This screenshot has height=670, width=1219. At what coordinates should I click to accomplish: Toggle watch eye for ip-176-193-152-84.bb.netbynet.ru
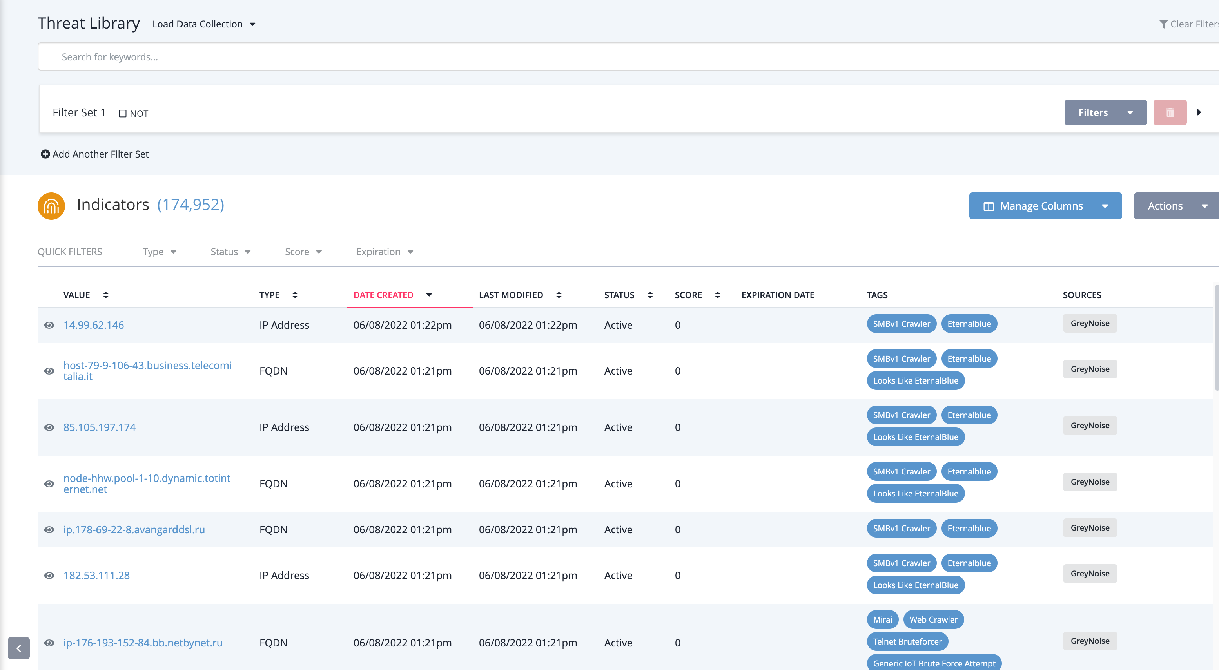click(49, 643)
